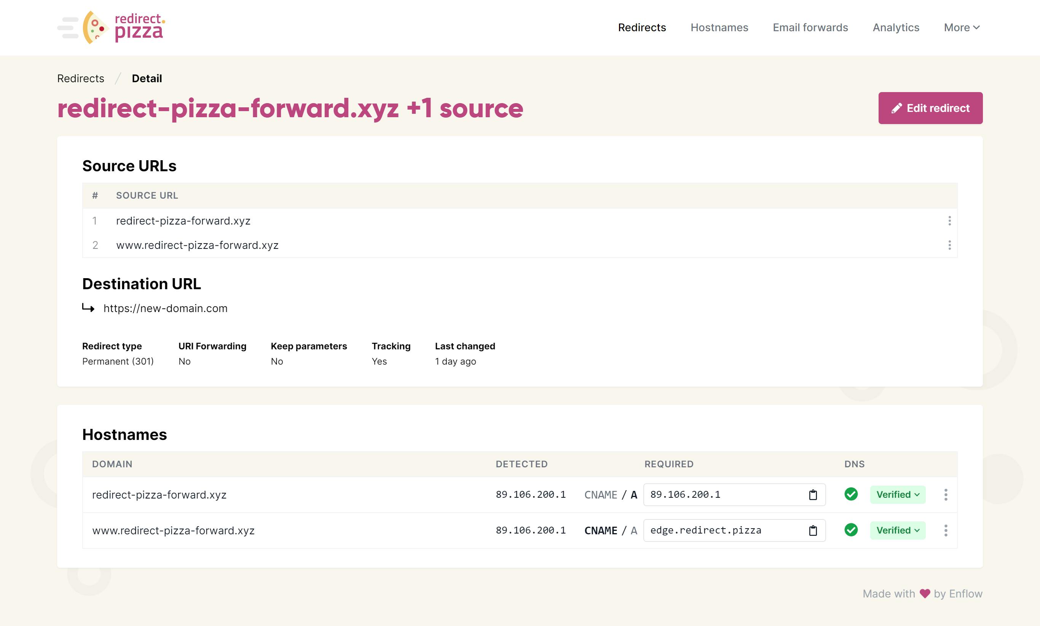Open options menu for www hostname row
This screenshot has height=626, width=1040.
(946, 530)
